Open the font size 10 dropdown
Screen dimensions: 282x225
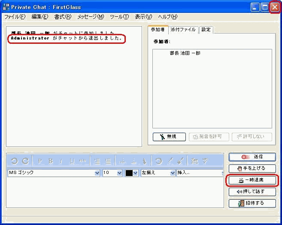point(119,173)
